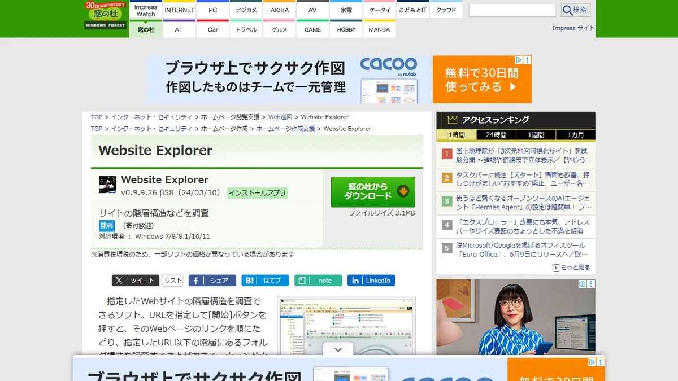Image resolution: width=678 pixels, height=381 pixels.
Task: Click Web巡回 breadcrumb link
Action: [x=280, y=117]
